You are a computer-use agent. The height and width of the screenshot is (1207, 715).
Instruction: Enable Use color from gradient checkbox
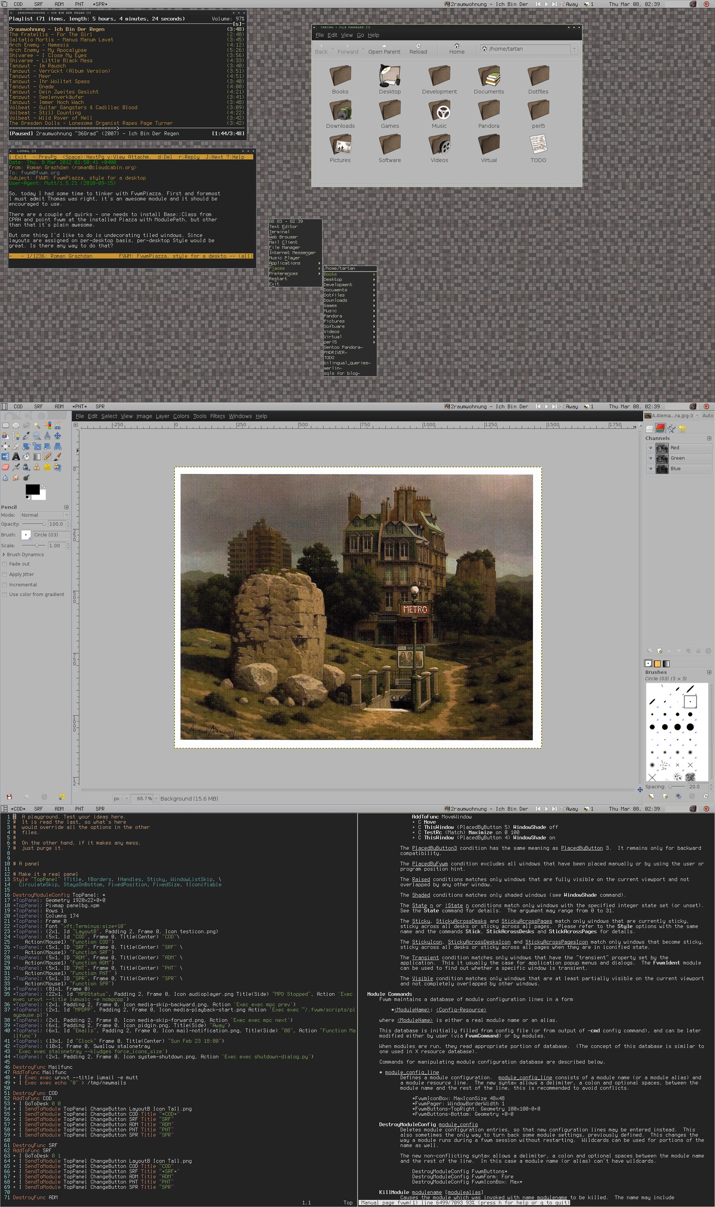point(5,595)
